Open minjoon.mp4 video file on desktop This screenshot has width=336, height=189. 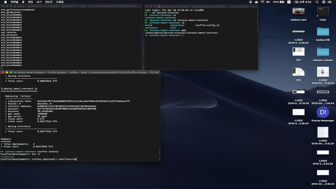(298, 12)
